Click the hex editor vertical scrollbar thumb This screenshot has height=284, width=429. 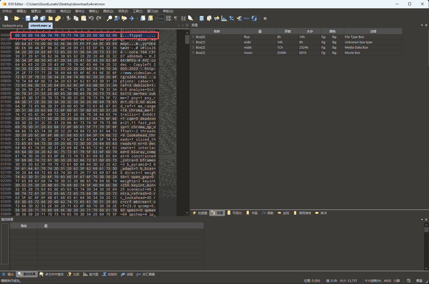pos(187,39)
